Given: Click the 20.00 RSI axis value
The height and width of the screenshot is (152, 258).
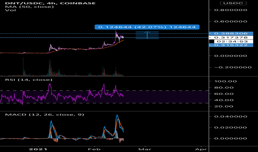Looking at the screenshot, I should point(224,106).
